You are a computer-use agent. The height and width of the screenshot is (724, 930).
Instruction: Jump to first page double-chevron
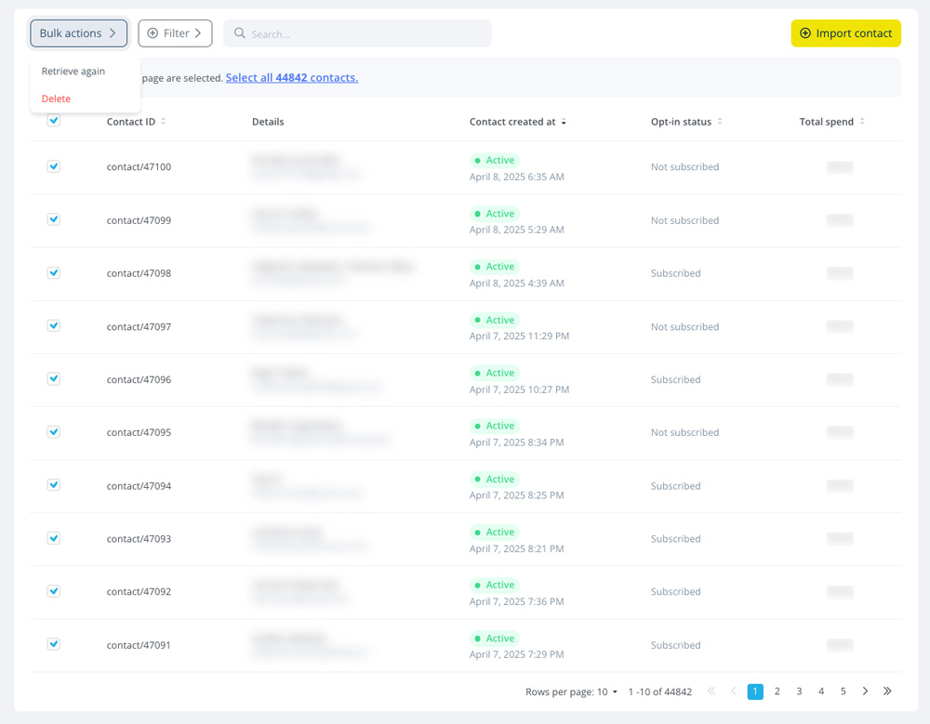[711, 691]
